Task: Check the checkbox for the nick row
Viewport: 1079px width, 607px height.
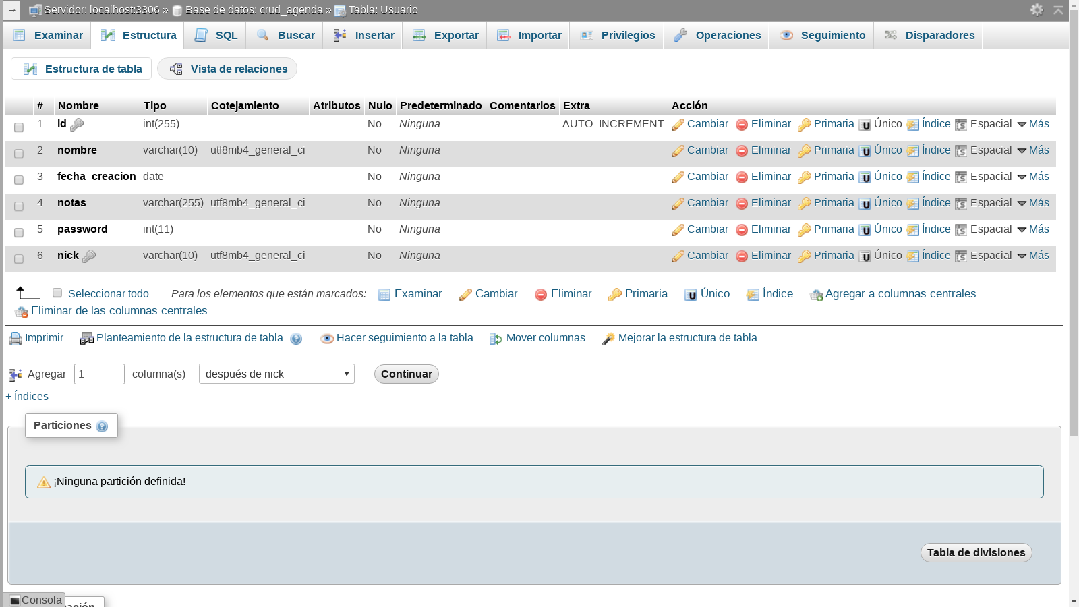Action: tap(19, 259)
